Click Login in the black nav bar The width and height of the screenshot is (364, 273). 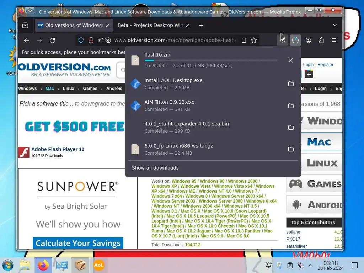(x=321, y=89)
